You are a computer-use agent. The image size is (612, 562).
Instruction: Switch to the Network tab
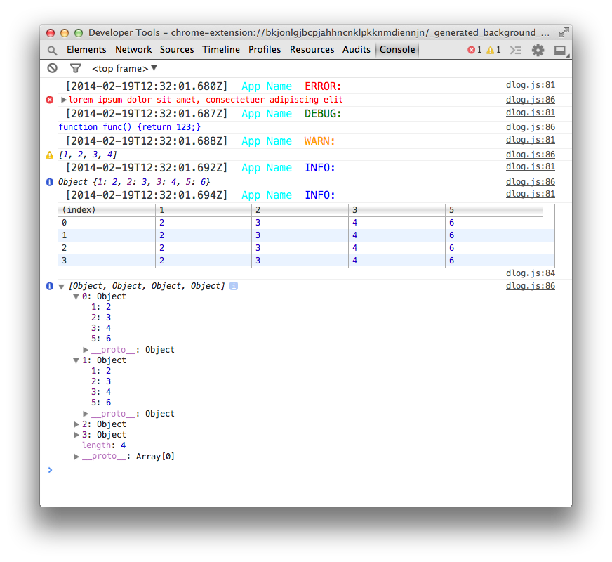tap(133, 50)
